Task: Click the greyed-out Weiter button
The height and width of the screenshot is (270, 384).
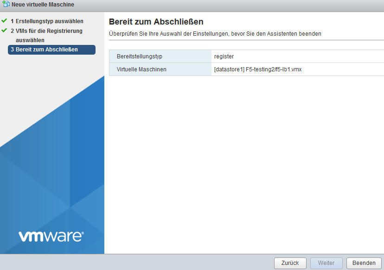Action: coord(326,263)
